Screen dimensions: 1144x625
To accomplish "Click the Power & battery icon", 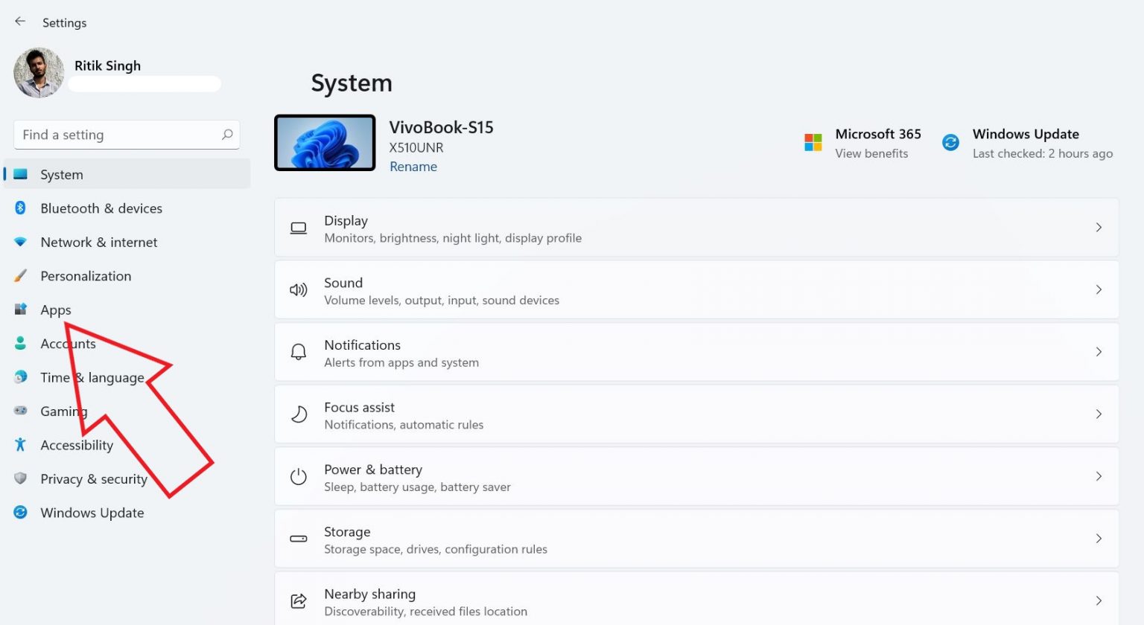I will pos(299,476).
